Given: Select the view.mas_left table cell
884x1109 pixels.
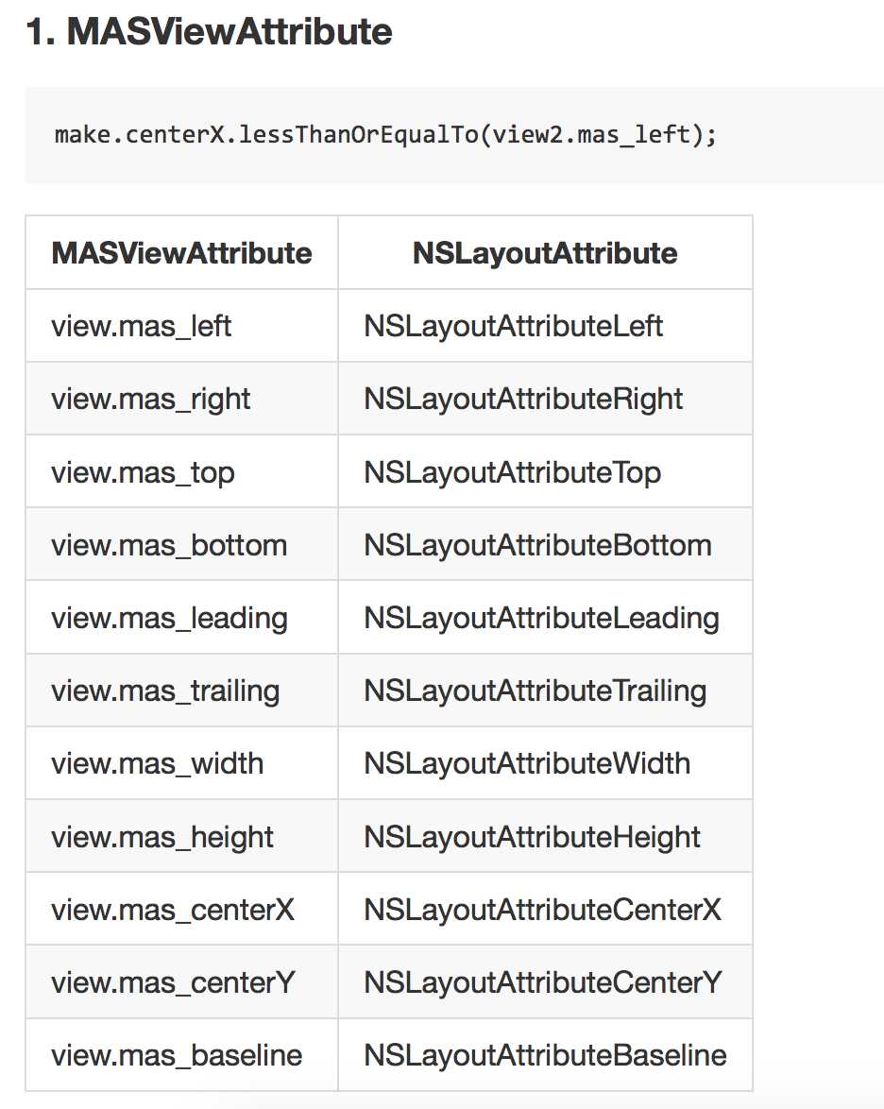Looking at the screenshot, I should click(x=142, y=327).
